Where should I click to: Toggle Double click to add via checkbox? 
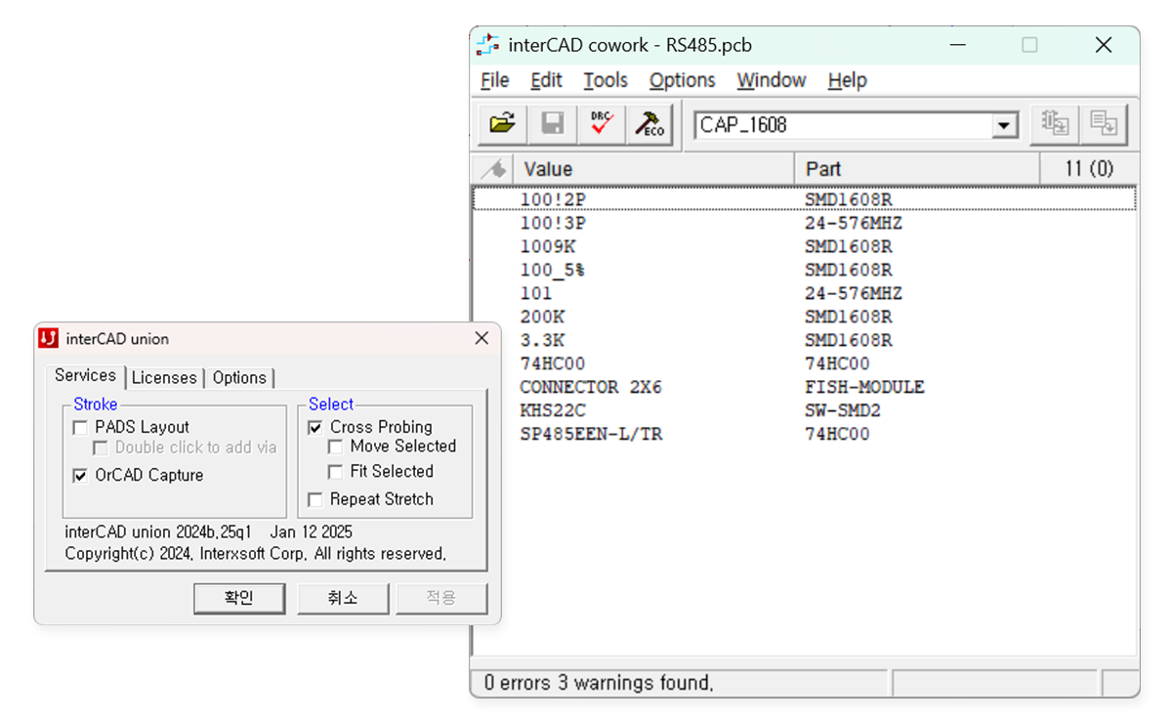coord(101,447)
